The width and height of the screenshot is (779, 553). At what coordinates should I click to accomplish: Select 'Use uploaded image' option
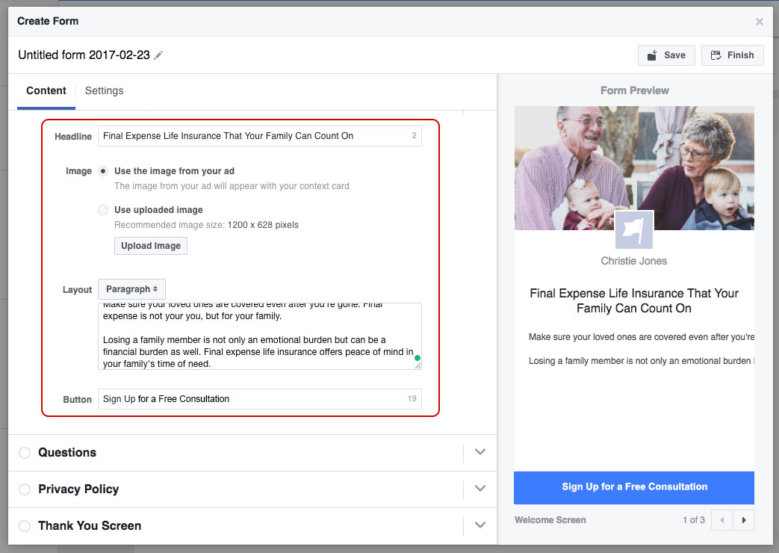coord(103,210)
